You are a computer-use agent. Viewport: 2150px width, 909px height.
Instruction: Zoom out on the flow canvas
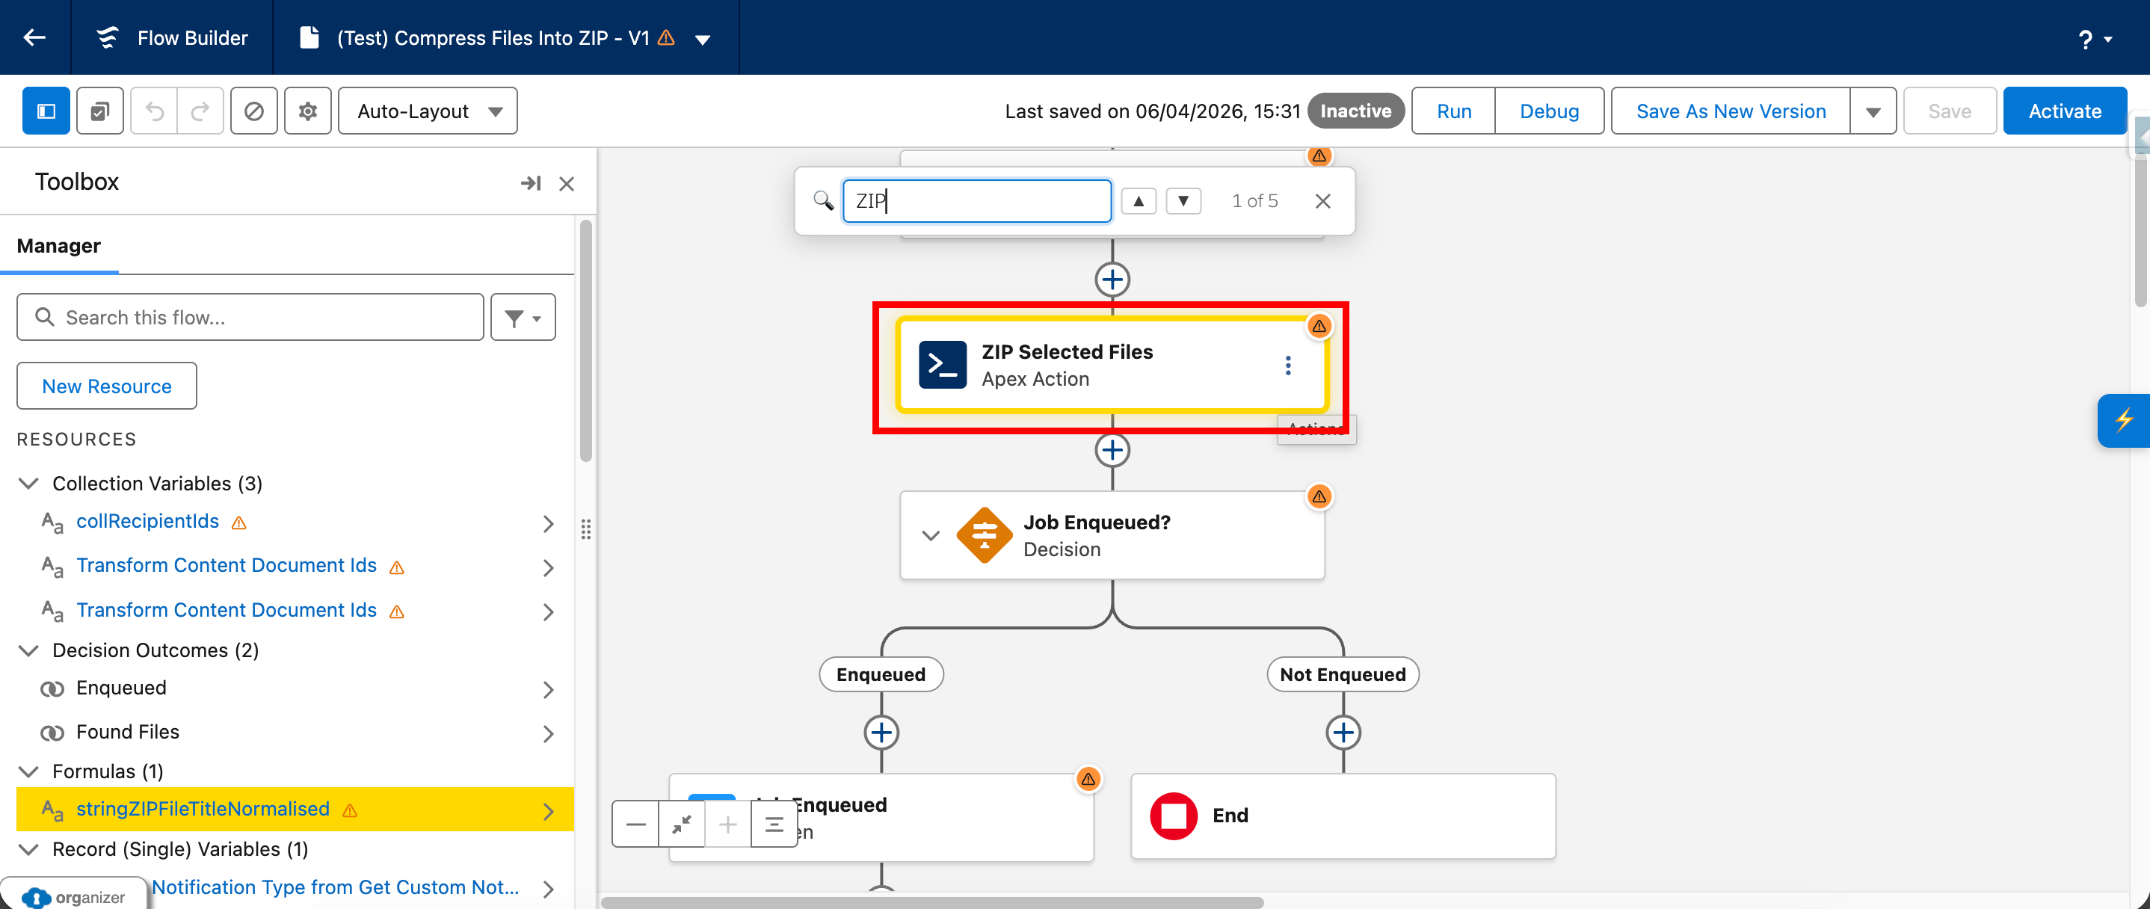click(635, 824)
